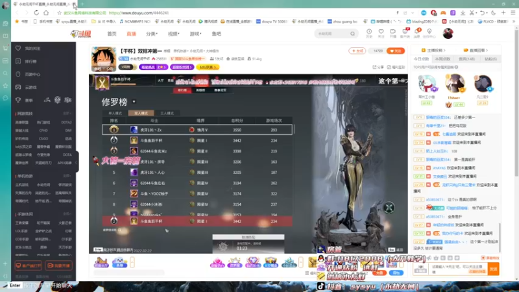
Task: Select the highlighted middle mode tab
Action: (141, 113)
